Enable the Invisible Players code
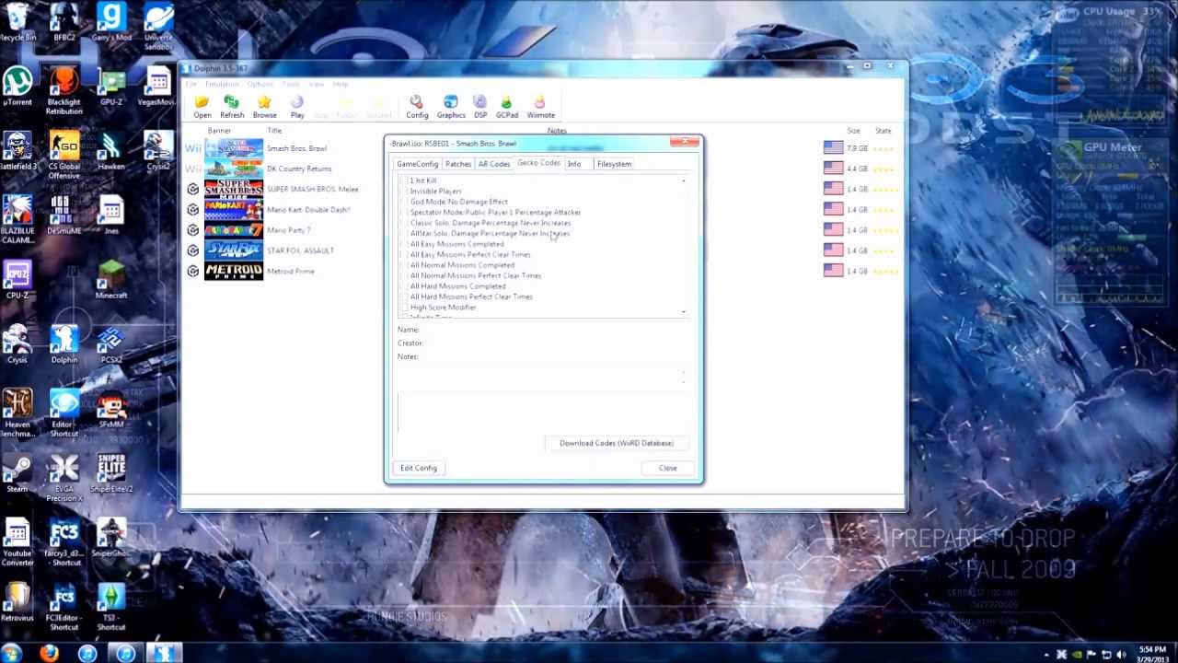Screen dimensions: 1178x663 (x=403, y=191)
